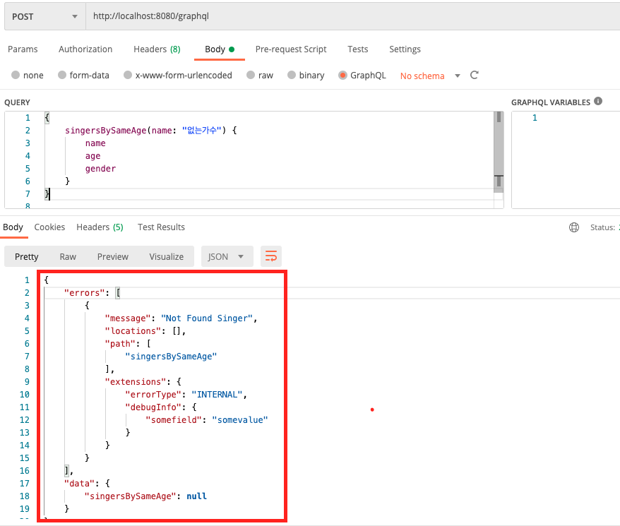This screenshot has width=620, height=526.
Task: Click the Status label in response bar
Action: [602, 227]
